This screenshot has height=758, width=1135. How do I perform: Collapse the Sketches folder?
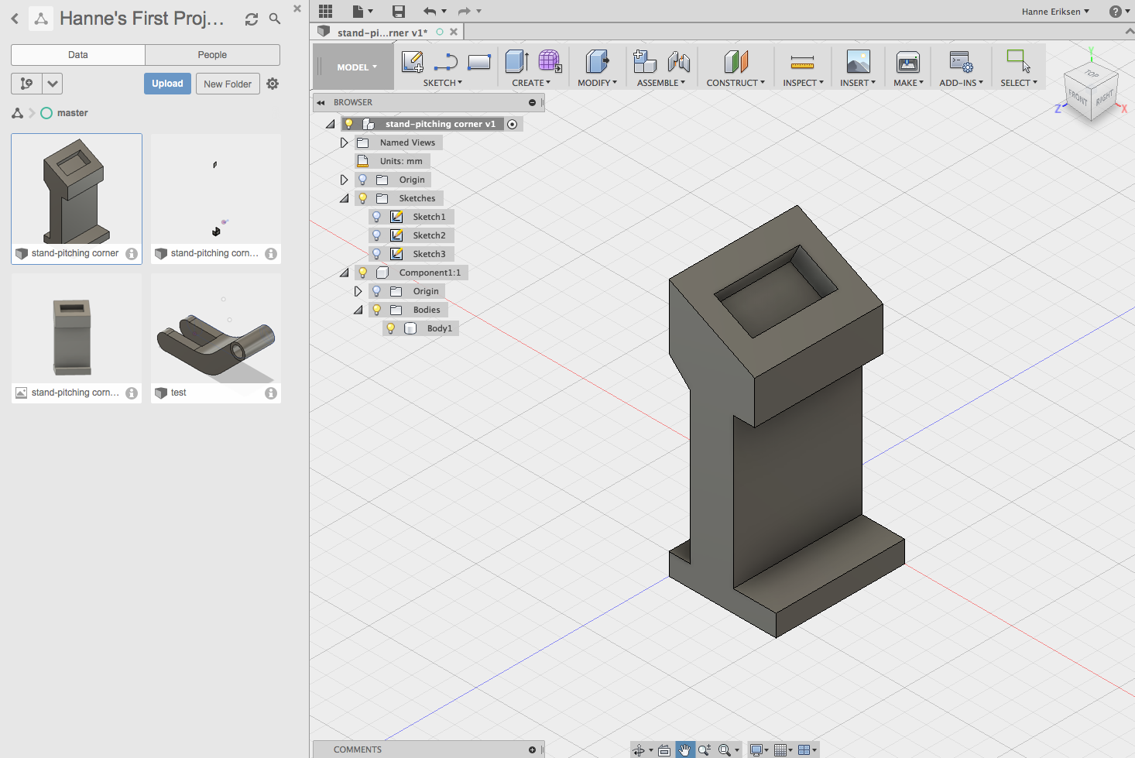point(344,198)
